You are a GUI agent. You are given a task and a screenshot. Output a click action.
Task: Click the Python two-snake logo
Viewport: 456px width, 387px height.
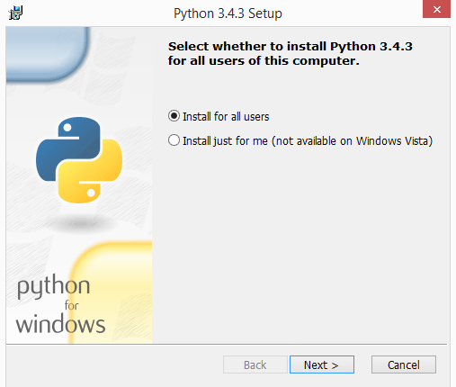point(79,160)
